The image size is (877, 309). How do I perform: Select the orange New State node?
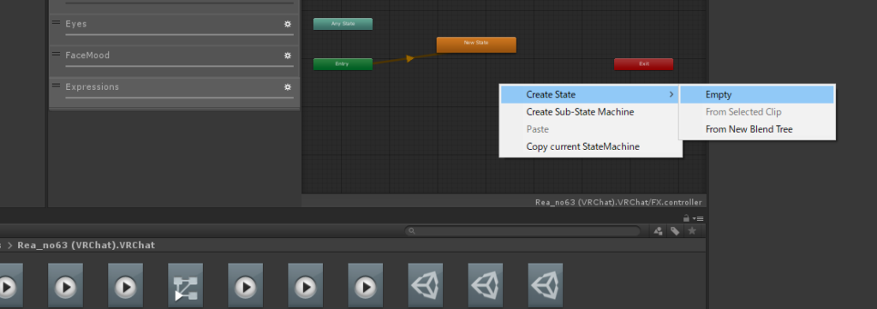476,45
